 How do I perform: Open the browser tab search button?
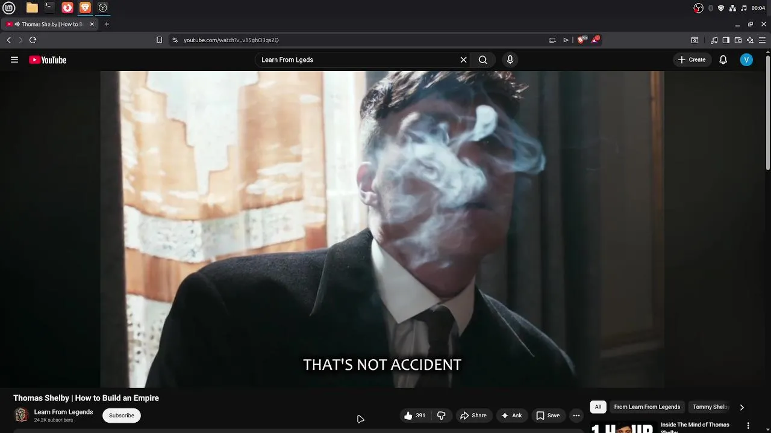click(695, 40)
